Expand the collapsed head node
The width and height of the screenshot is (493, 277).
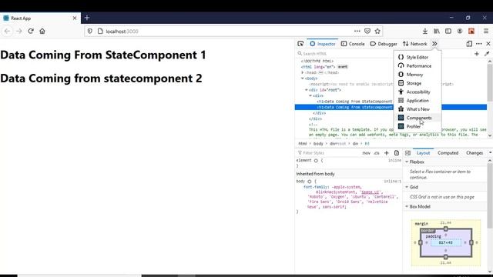(x=303, y=72)
